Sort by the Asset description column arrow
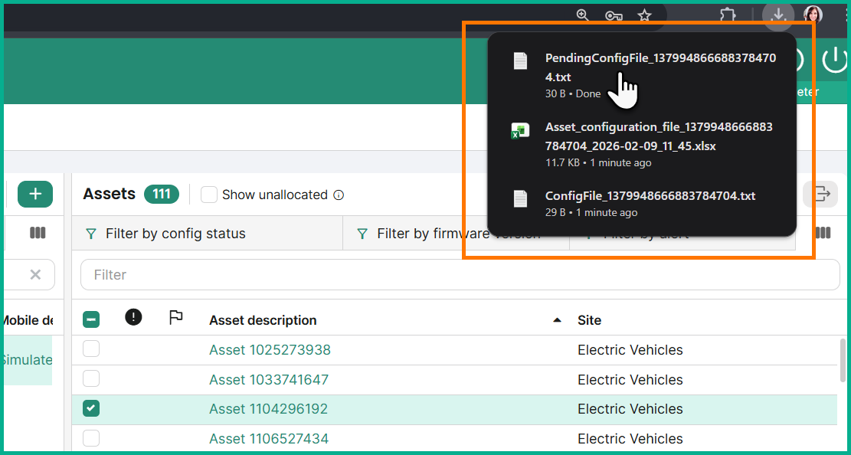Image resolution: width=851 pixels, height=455 pixels. point(558,320)
